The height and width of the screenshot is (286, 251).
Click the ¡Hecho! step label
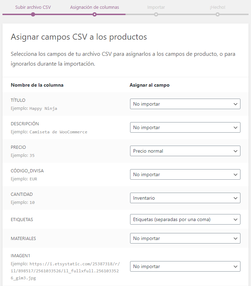coord(218,7)
